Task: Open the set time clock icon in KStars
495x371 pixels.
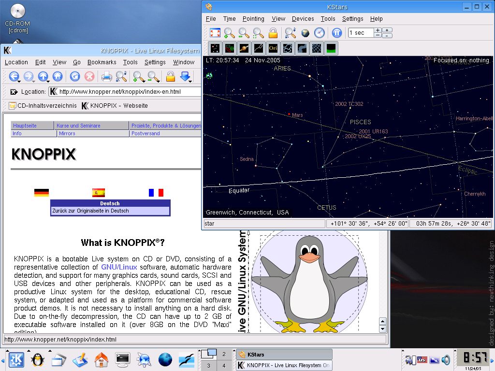Action: (x=320, y=33)
